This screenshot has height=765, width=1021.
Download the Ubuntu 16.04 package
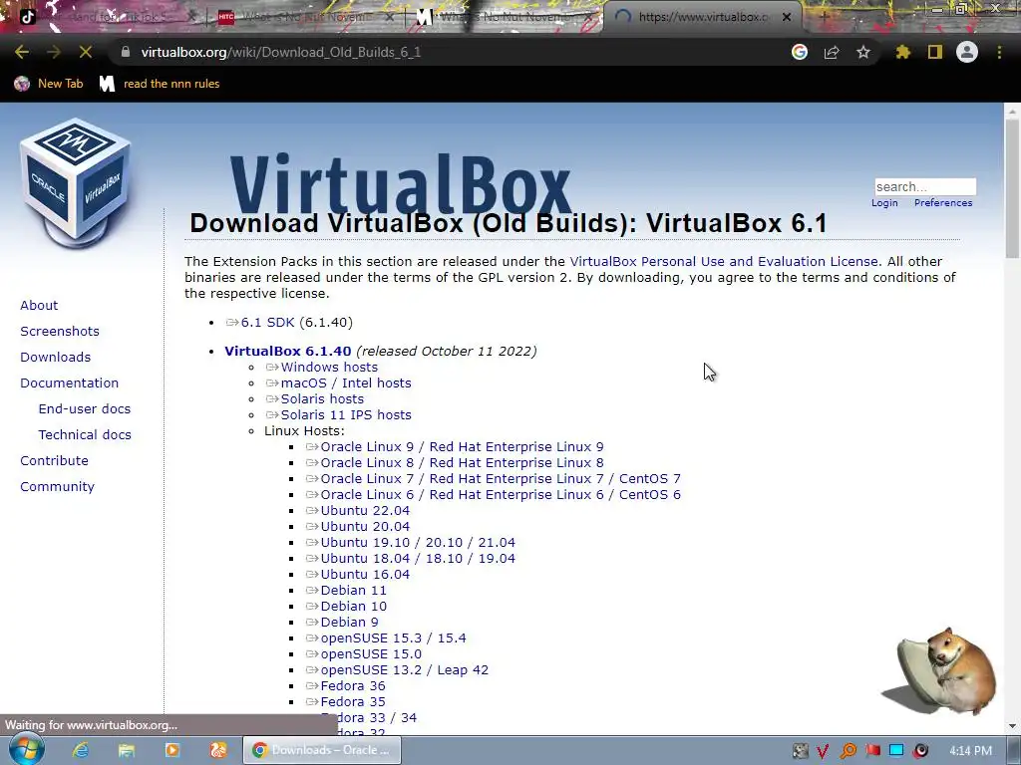point(365,575)
